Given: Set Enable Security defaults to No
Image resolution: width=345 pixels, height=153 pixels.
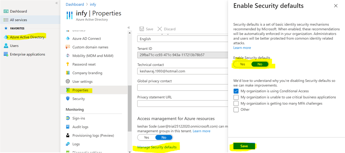Looking at the screenshot, I should [260, 64].
